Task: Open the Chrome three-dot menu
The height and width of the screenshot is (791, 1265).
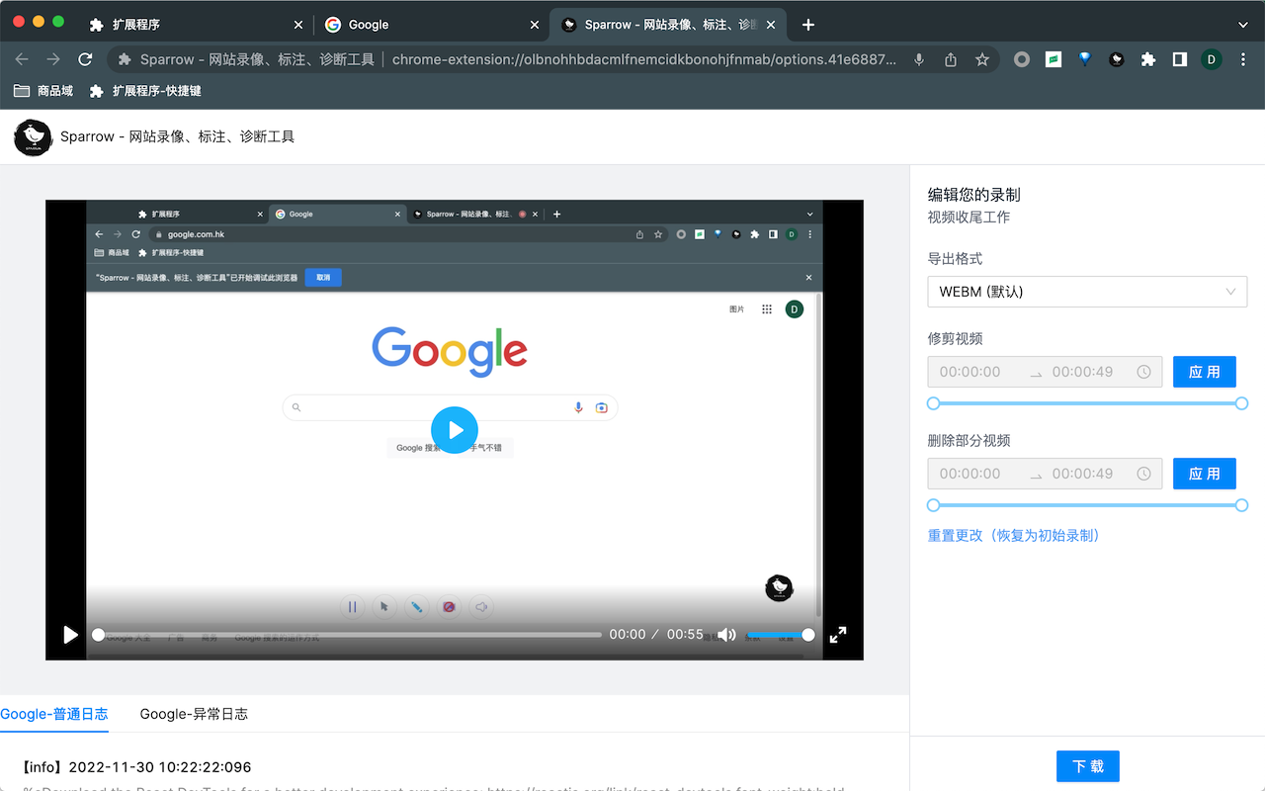Action: (1243, 59)
